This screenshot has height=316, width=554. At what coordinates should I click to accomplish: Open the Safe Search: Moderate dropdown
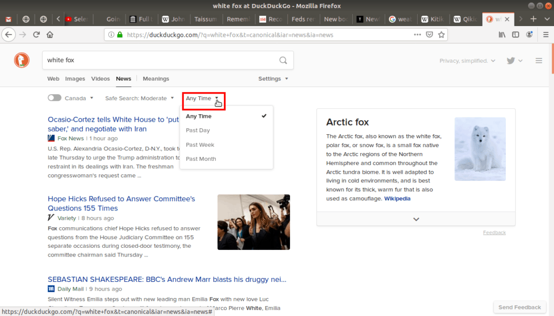140,98
